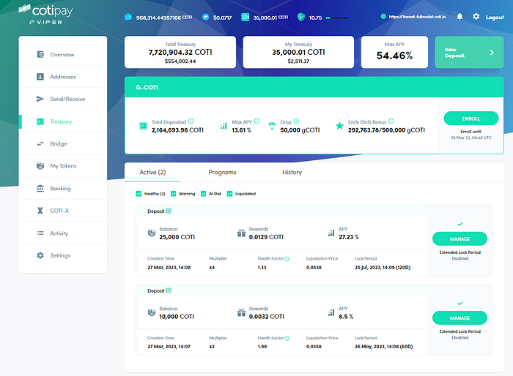513x376 pixels.
Task: Click the G-COTI header banner
Action: 314,87
